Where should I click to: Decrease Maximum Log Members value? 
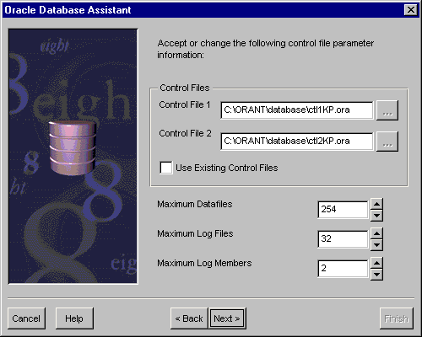(x=376, y=275)
